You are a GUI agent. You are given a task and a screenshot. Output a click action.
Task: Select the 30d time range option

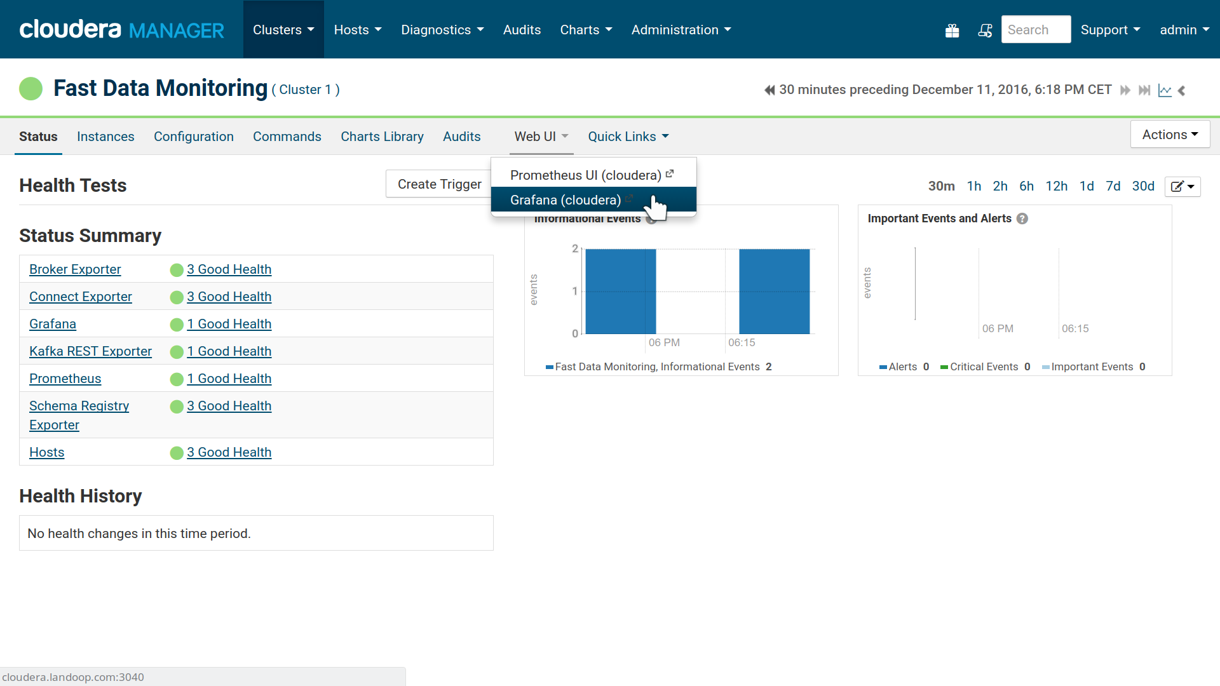click(1142, 186)
